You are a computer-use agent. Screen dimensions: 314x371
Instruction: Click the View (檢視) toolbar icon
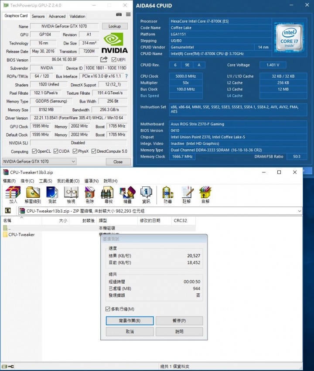(71, 195)
